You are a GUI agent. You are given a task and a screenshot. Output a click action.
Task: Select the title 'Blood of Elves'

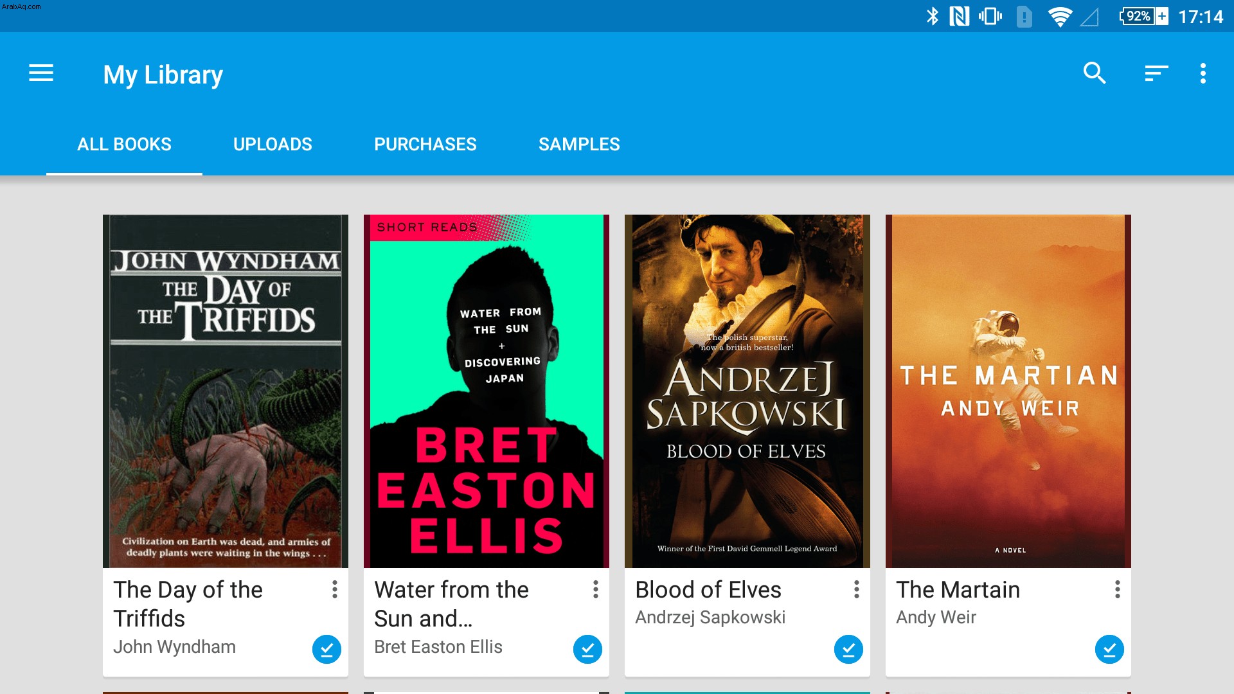[708, 590]
